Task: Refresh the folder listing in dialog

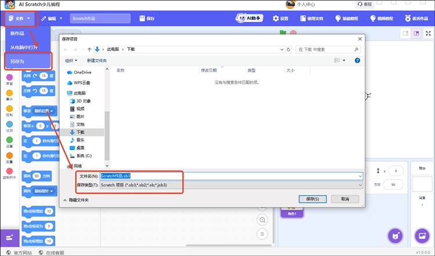Action: pyautogui.click(x=288, y=49)
